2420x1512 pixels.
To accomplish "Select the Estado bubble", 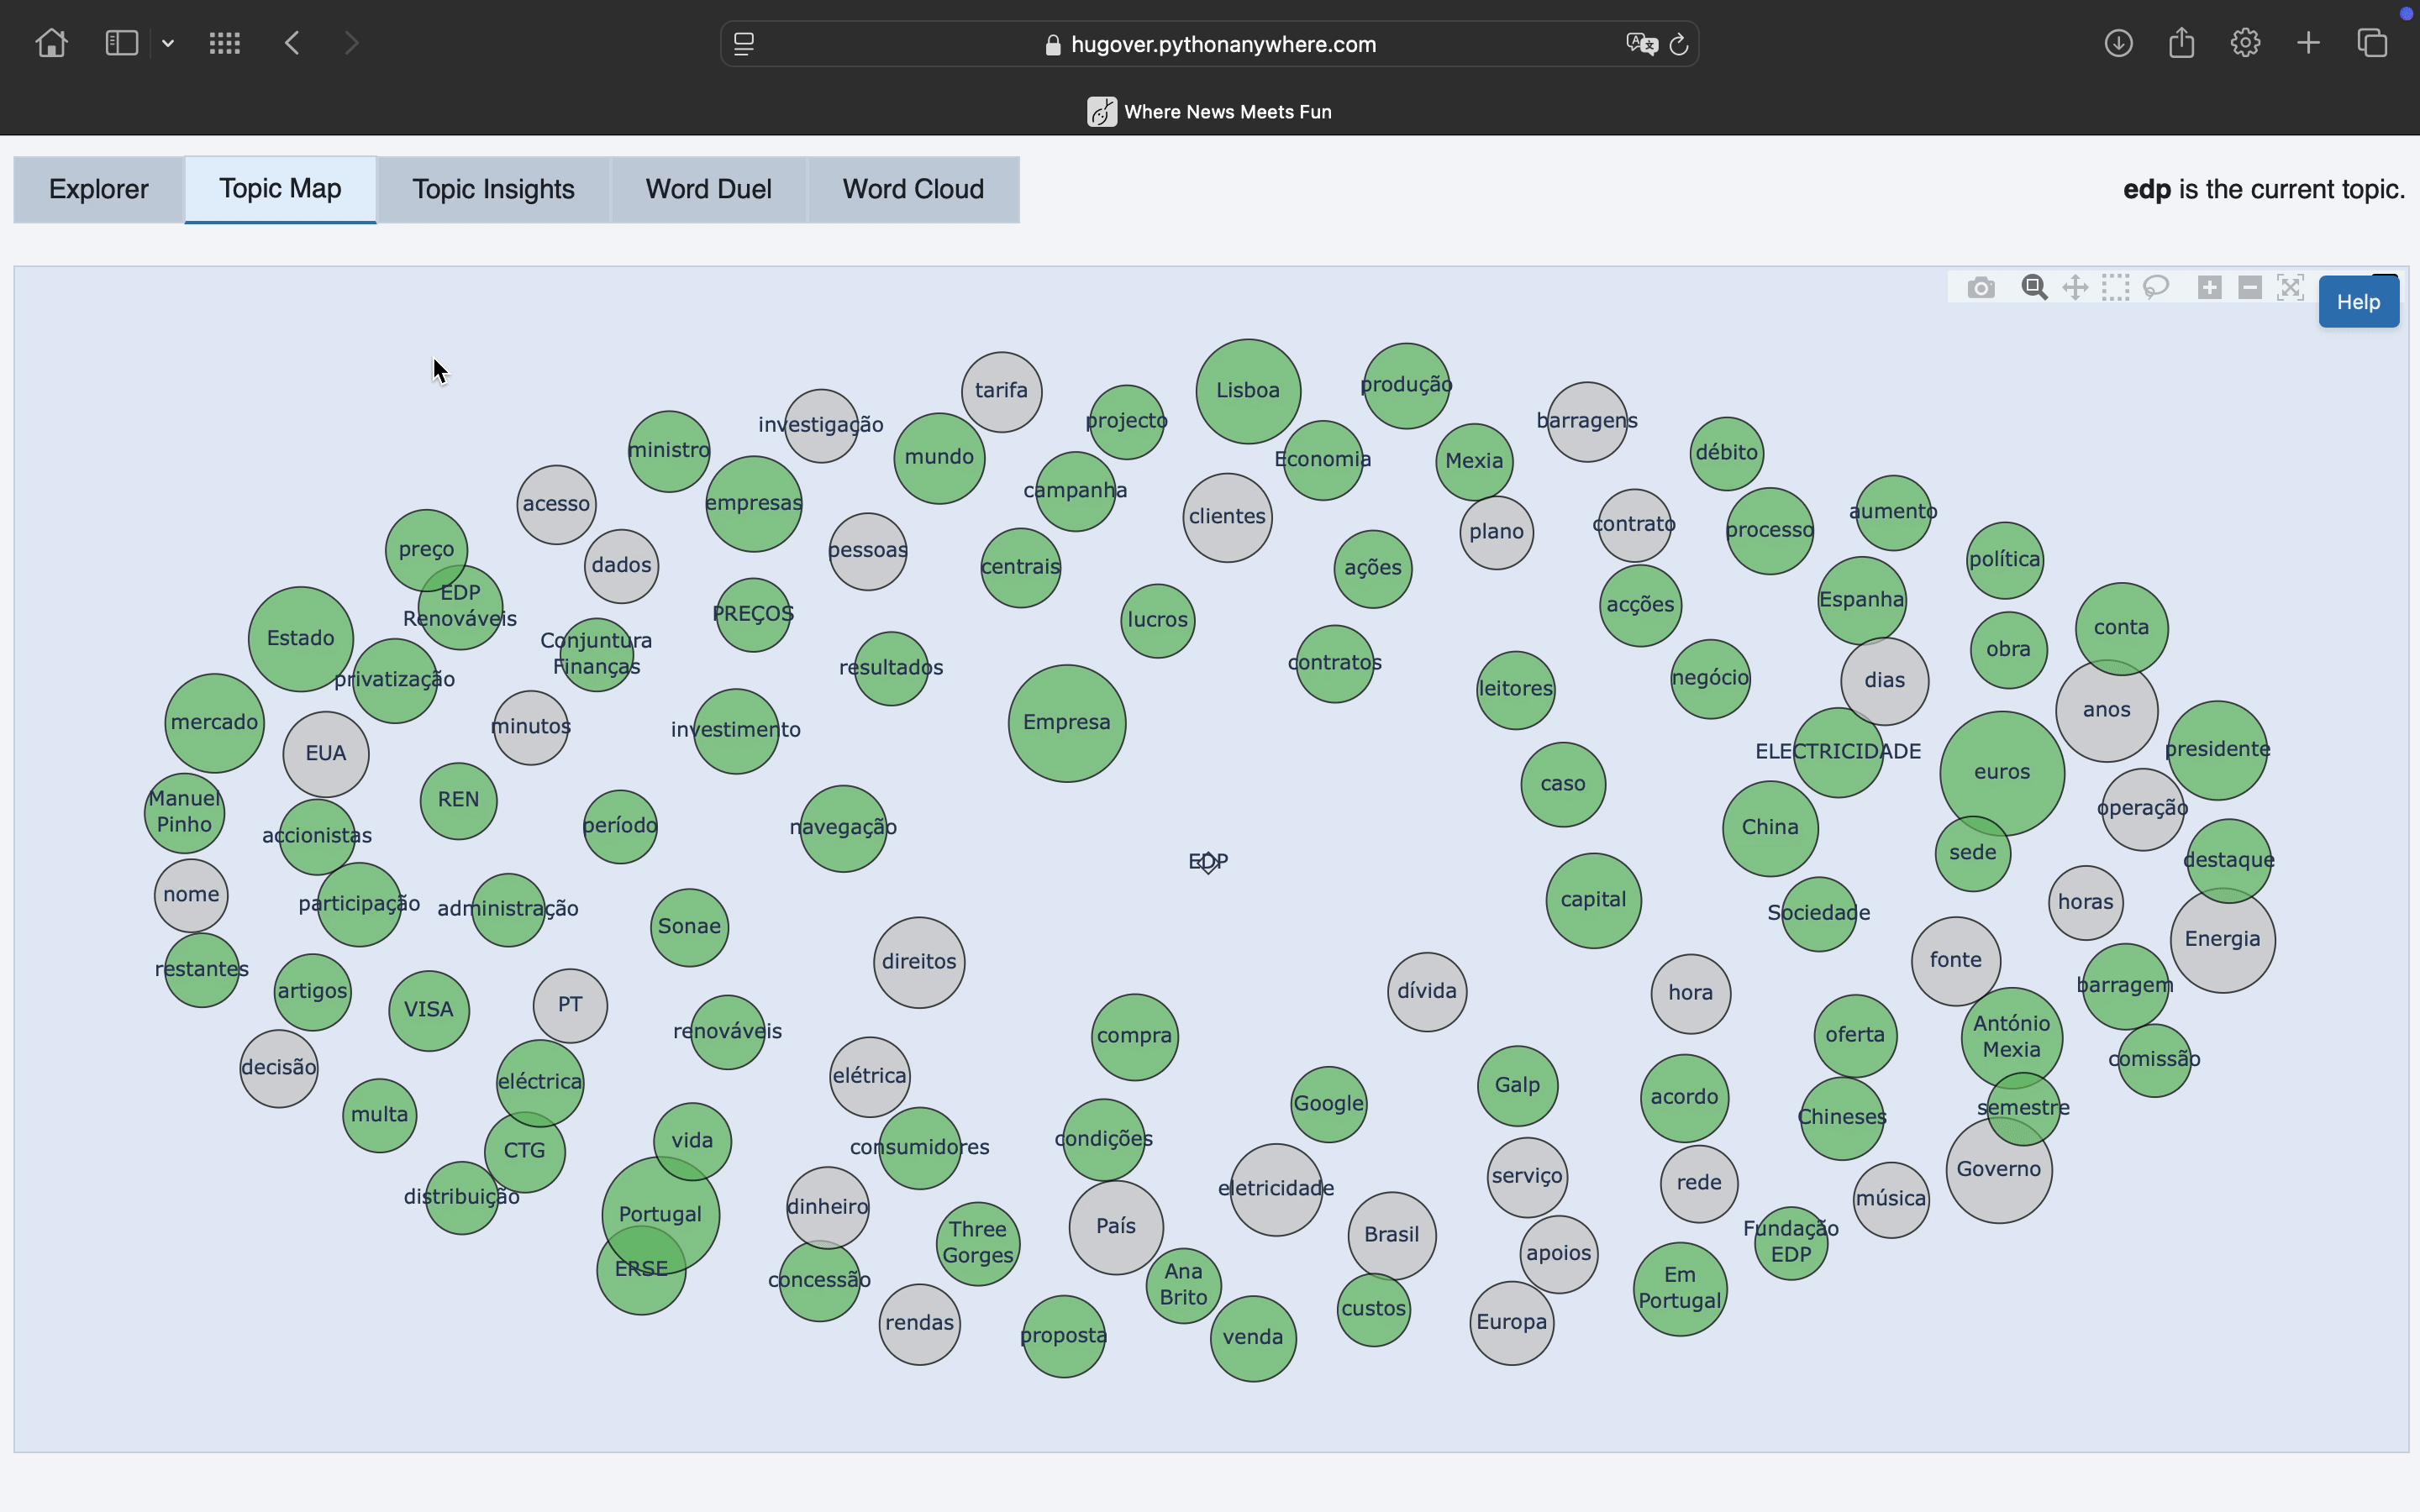I will [300, 639].
